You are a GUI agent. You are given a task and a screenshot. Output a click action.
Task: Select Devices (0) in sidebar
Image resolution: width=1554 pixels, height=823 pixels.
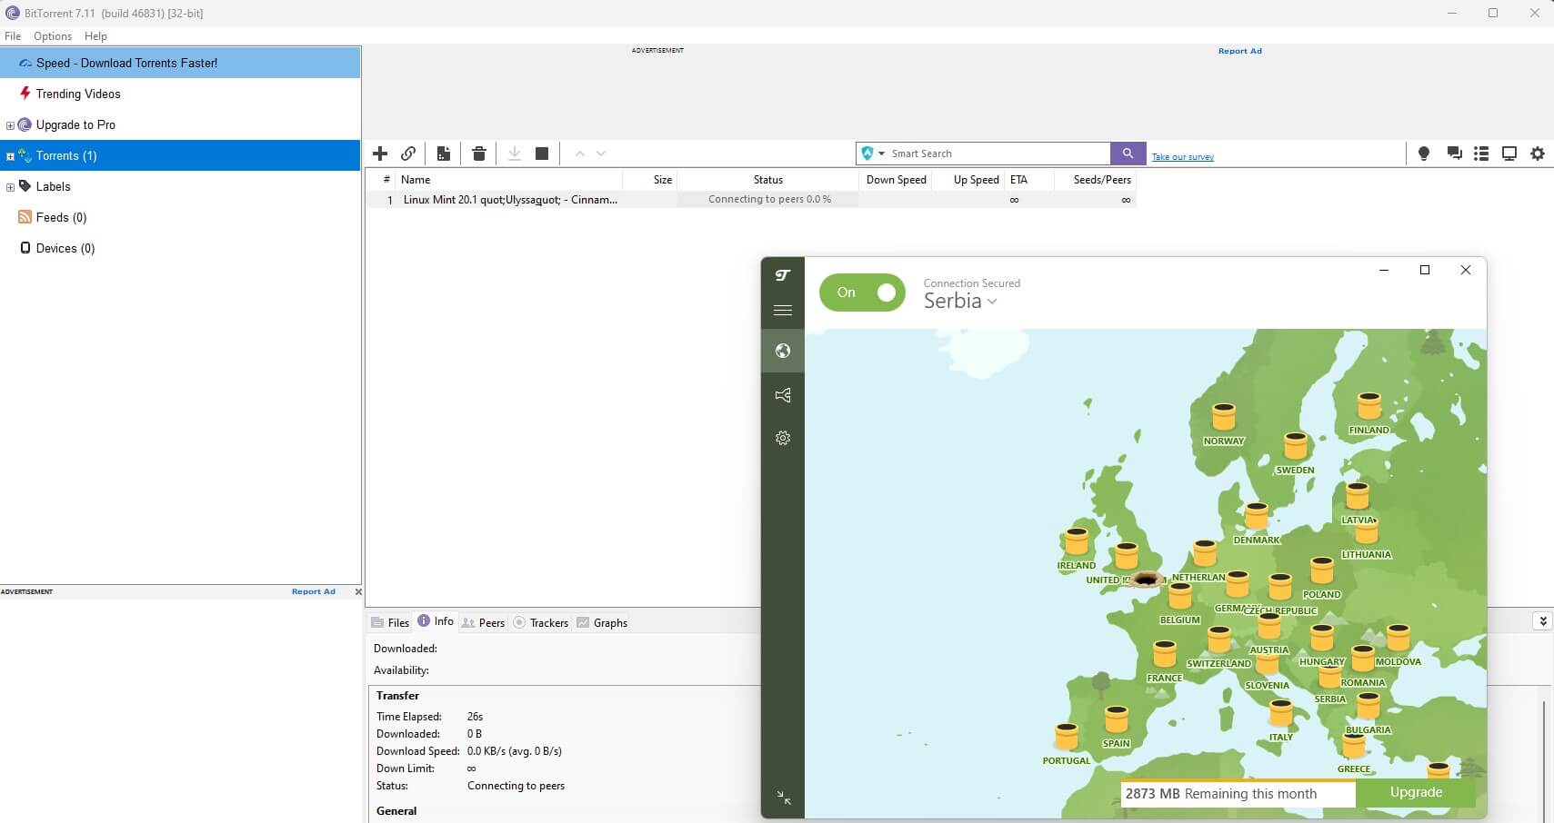[x=180, y=248]
